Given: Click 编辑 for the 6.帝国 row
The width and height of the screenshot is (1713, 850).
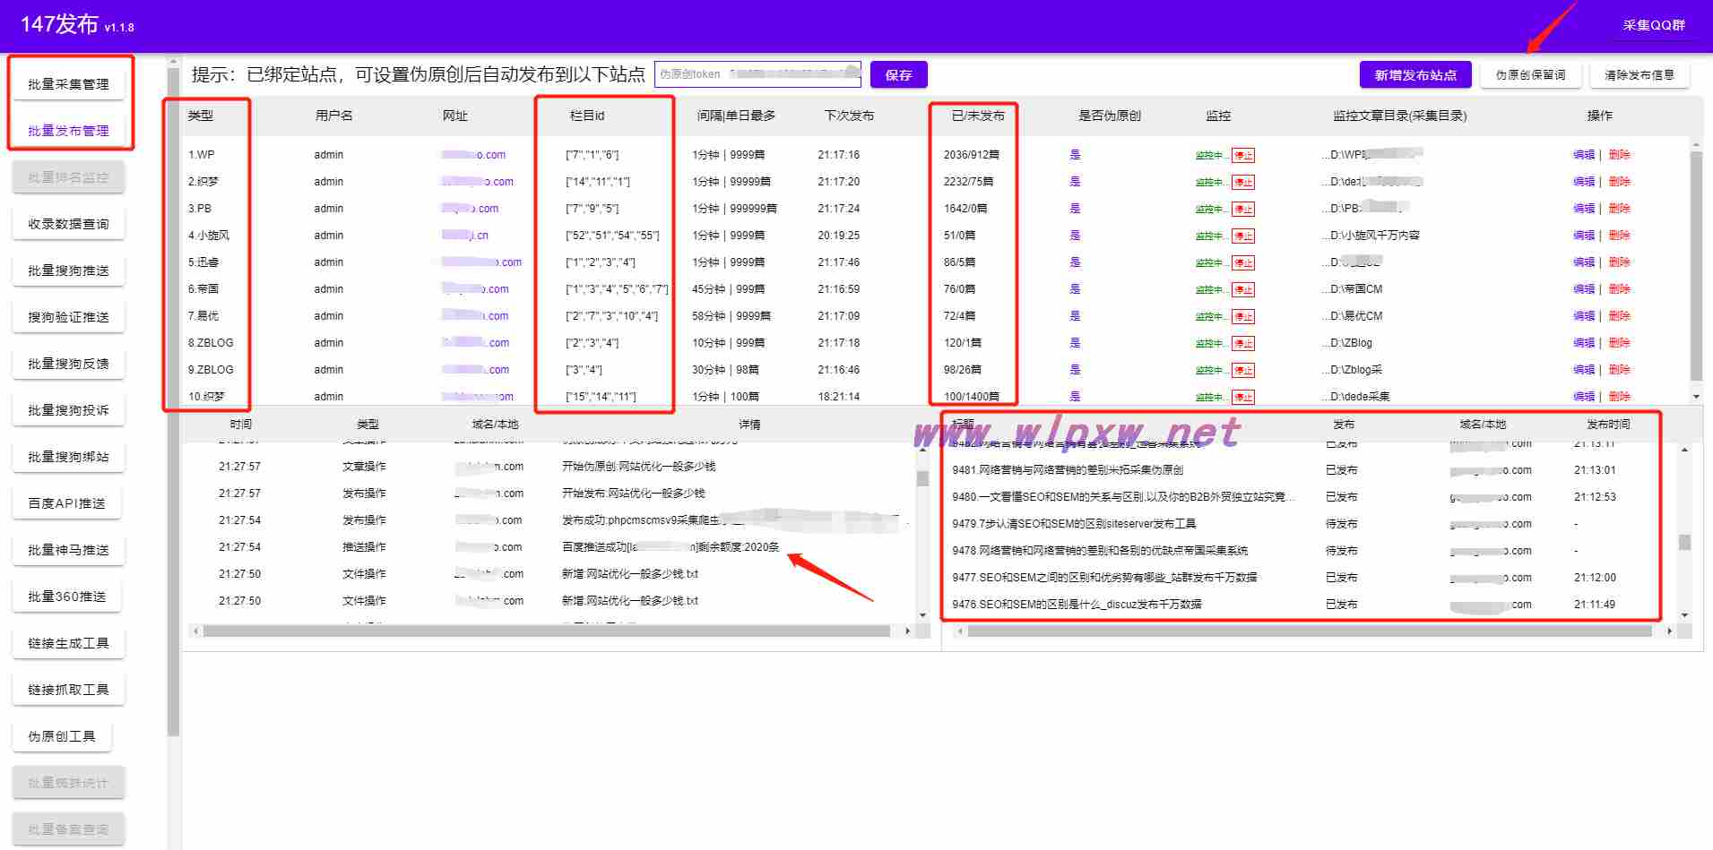Looking at the screenshot, I should coord(1584,289).
